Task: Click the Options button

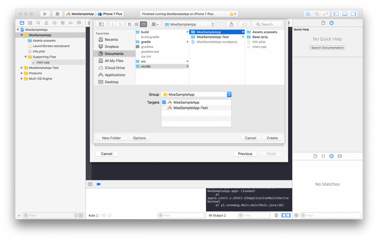Action: point(139,138)
